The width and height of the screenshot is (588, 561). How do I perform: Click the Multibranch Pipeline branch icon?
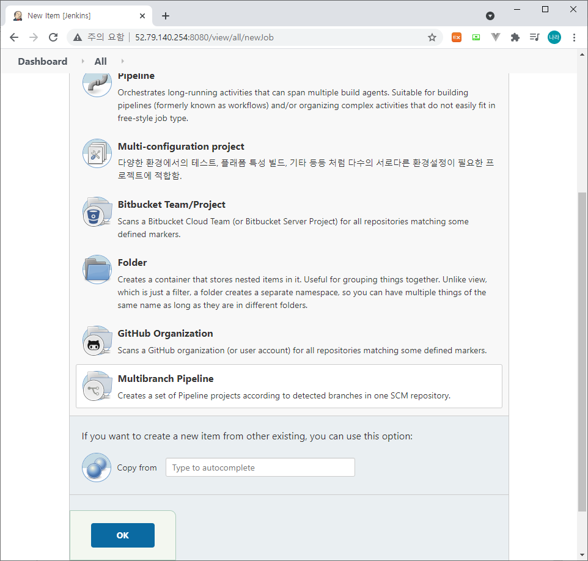click(x=97, y=386)
